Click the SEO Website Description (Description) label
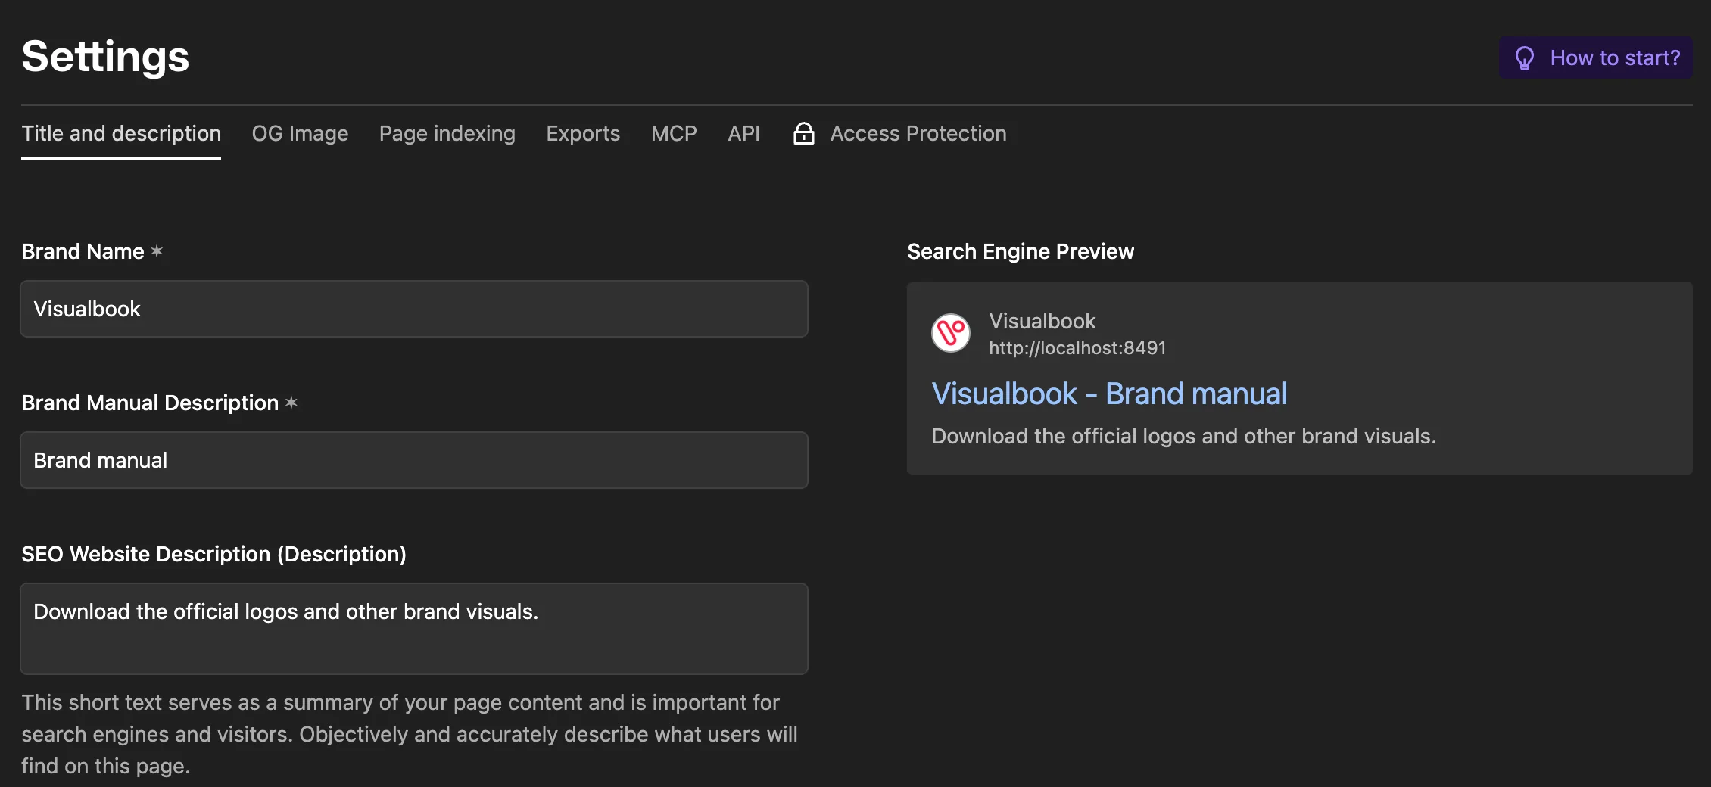 (x=213, y=554)
